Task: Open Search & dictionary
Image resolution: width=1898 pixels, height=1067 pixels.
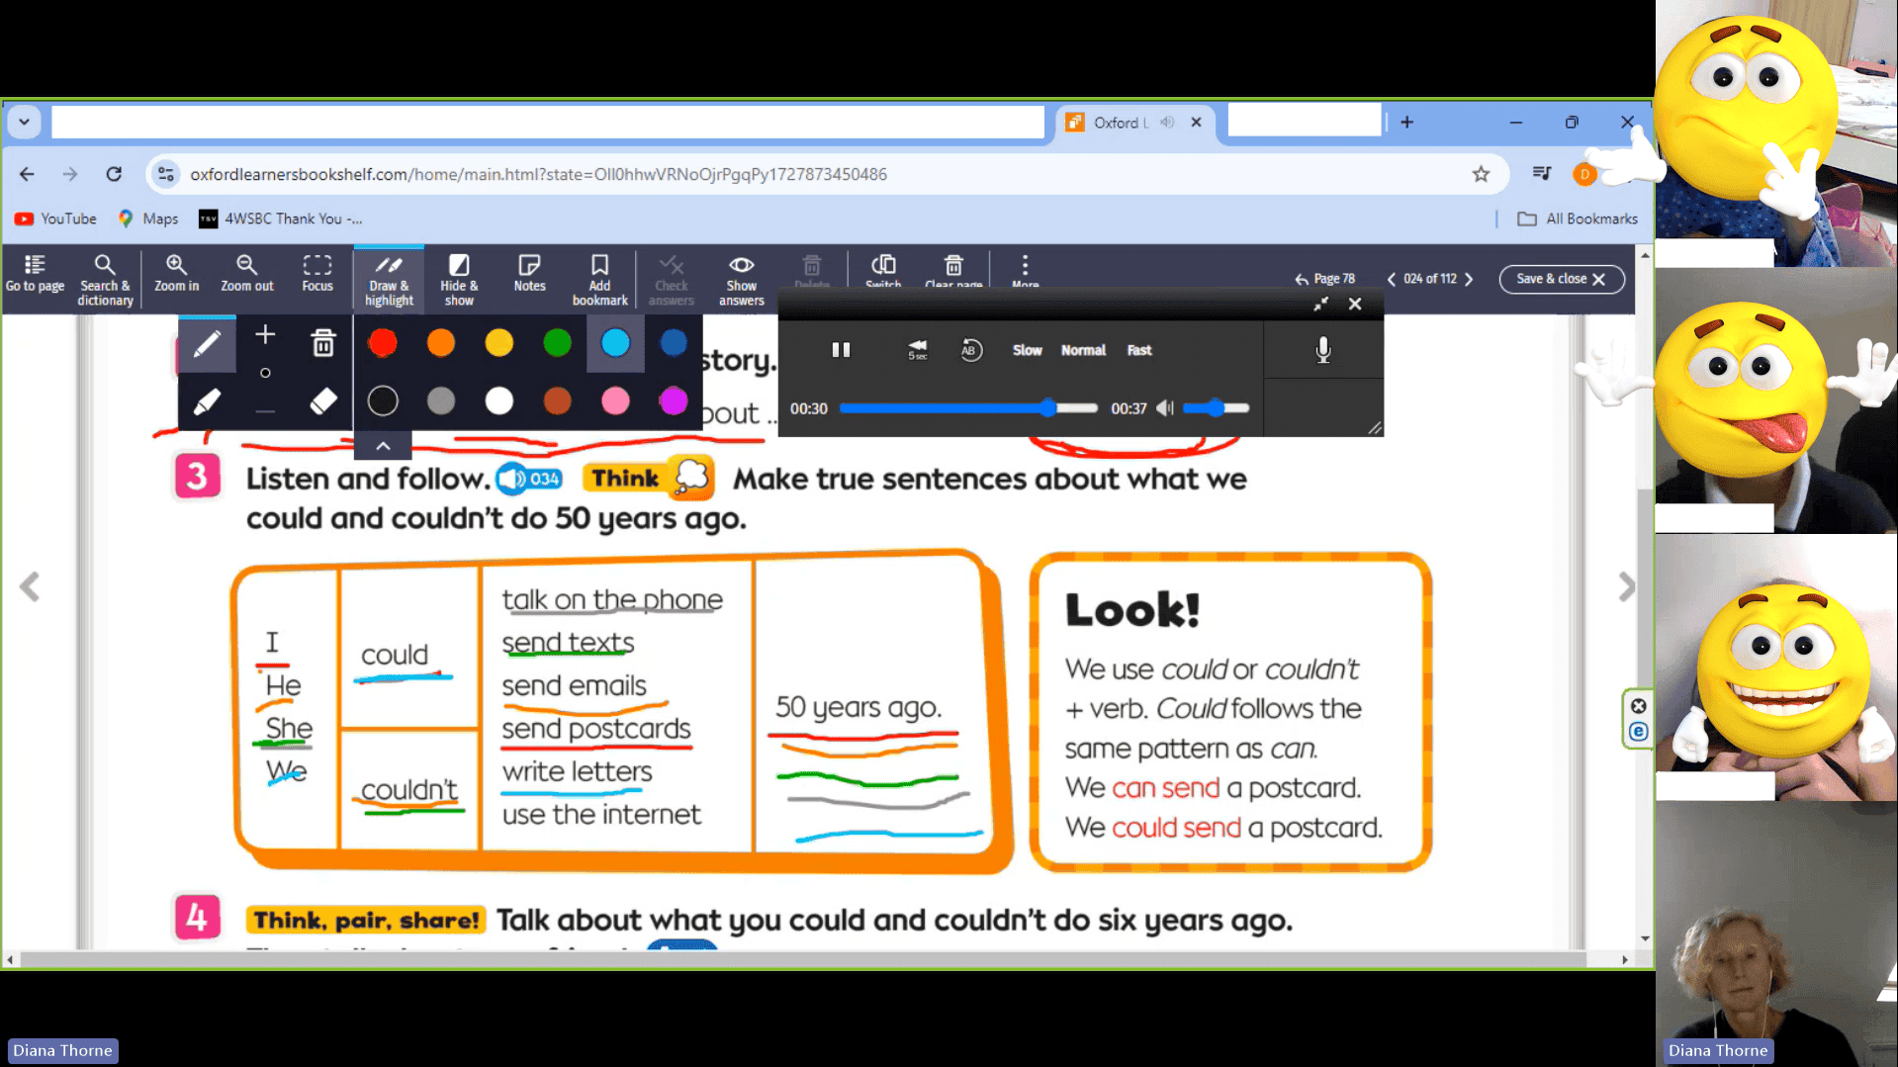Action: tap(105, 280)
